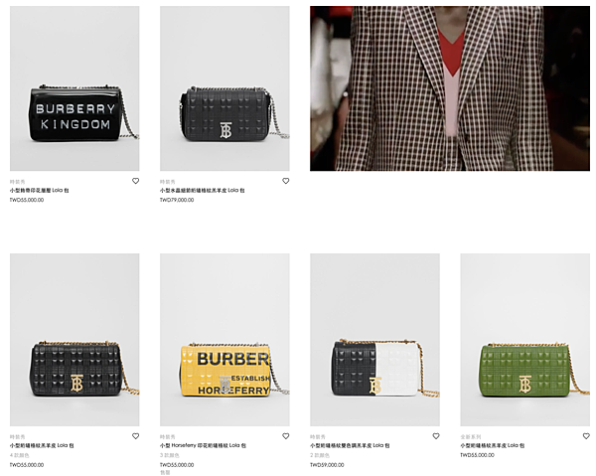The width and height of the screenshot is (596, 476).
Task: Add yellow Horseferry bag to wishlist heart
Action: point(285,436)
